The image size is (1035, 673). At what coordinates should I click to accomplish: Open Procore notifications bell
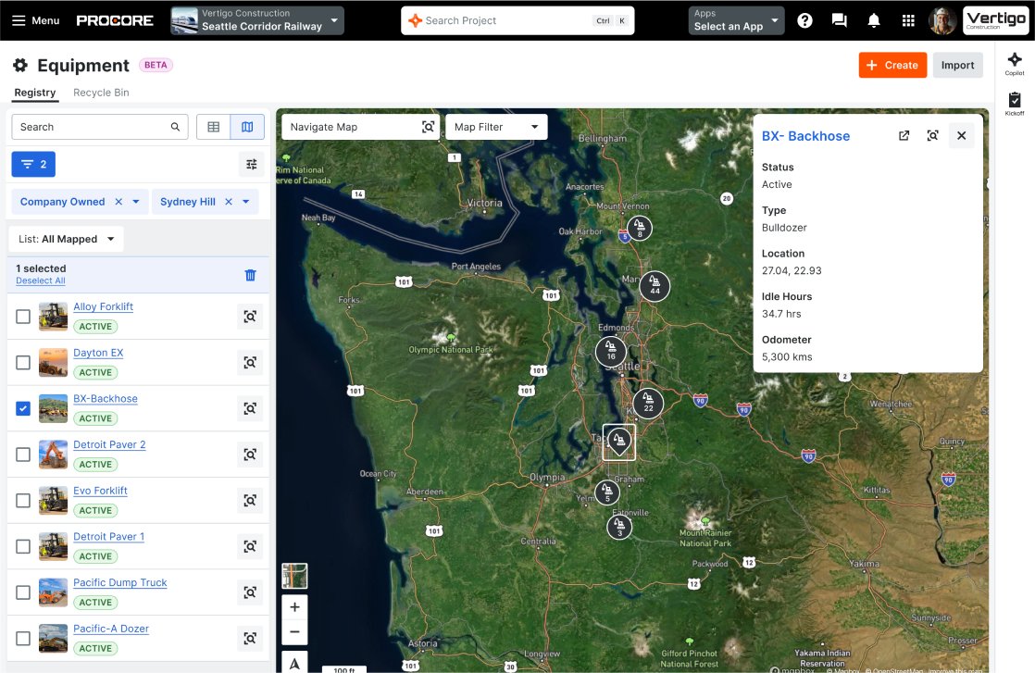point(874,19)
